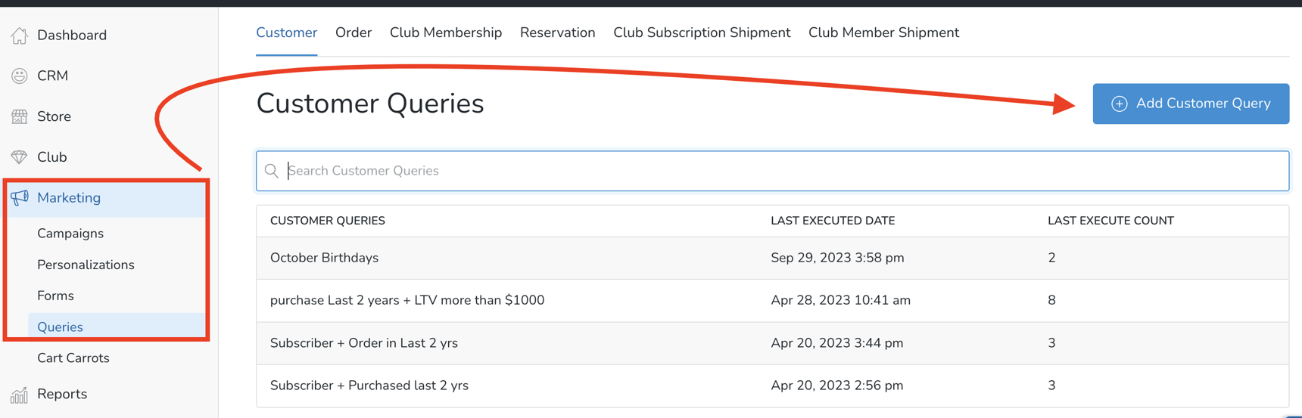Viewport: 1302px width, 418px height.
Task: Open Cart Carrots in sidebar
Action: 73,358
